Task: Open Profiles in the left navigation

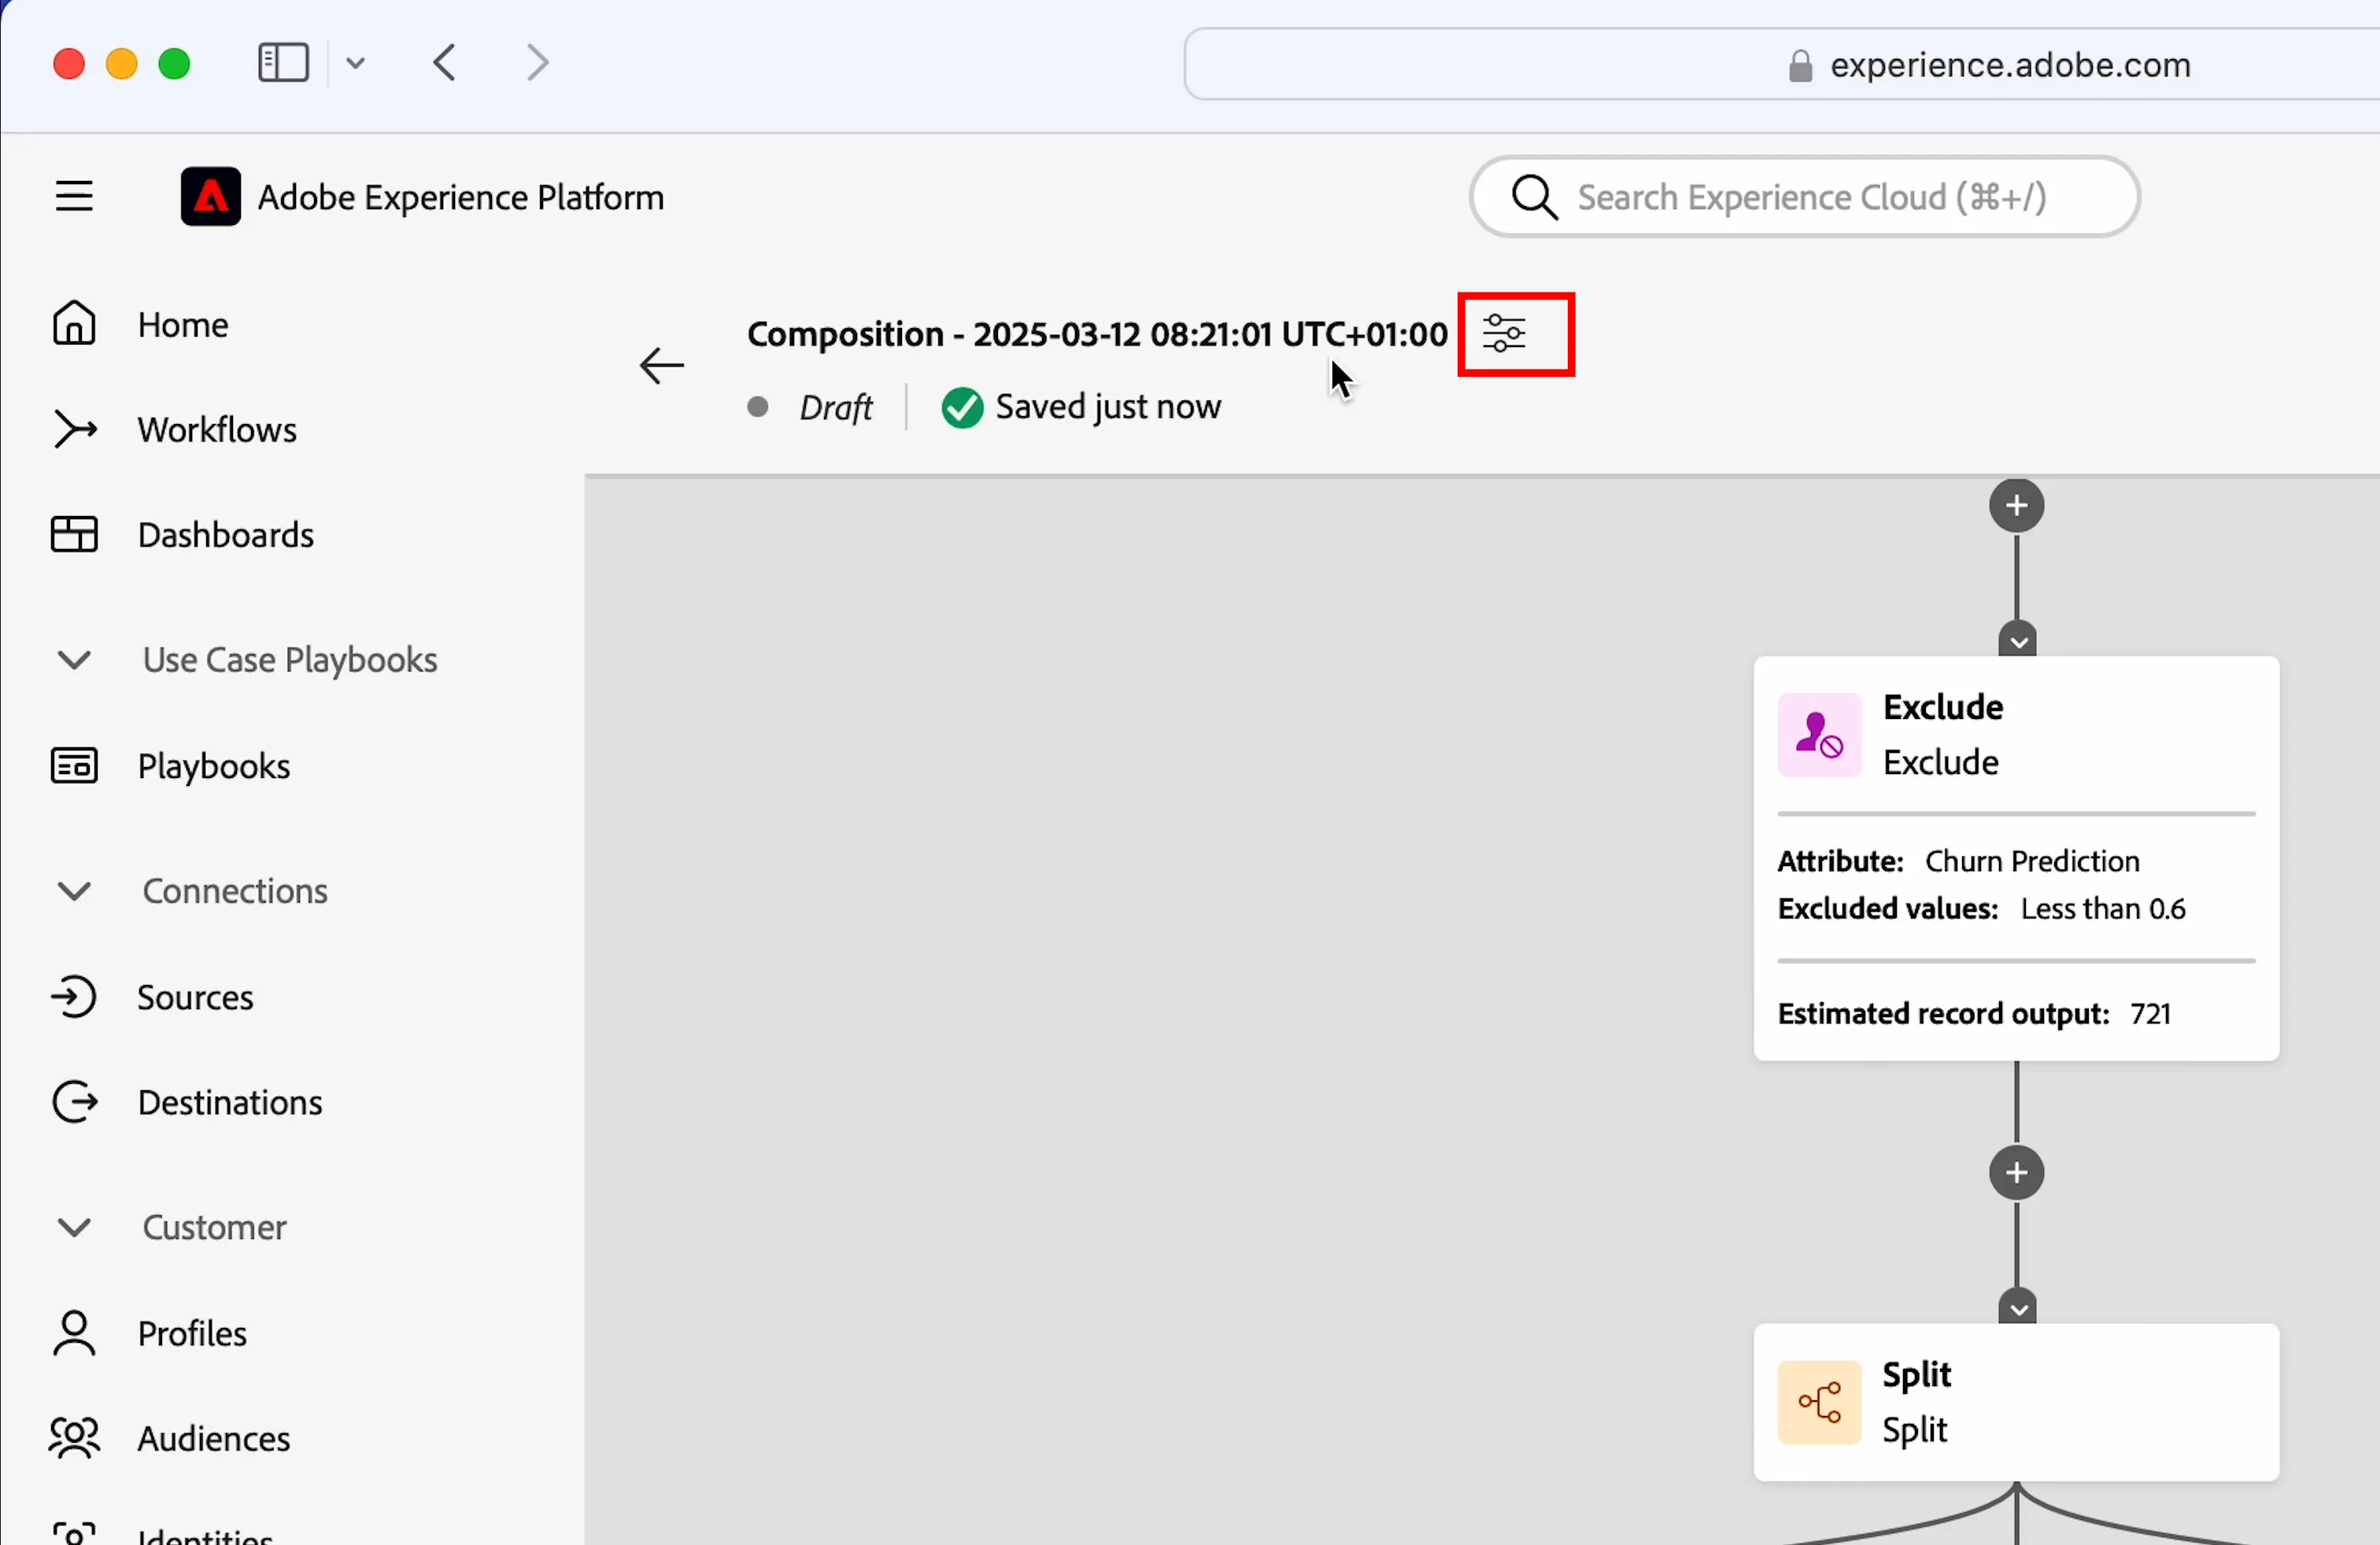Action: click(192, 1333)
